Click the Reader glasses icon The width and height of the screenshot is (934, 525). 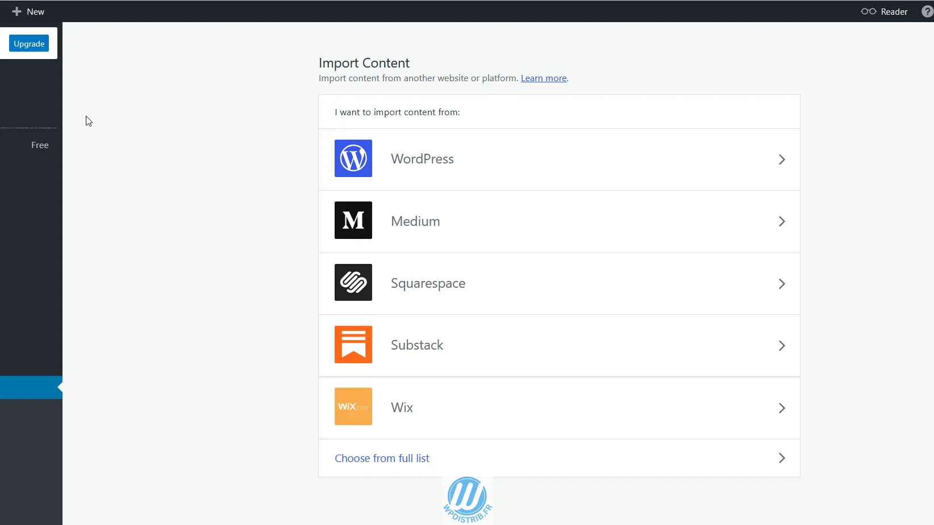869,11
